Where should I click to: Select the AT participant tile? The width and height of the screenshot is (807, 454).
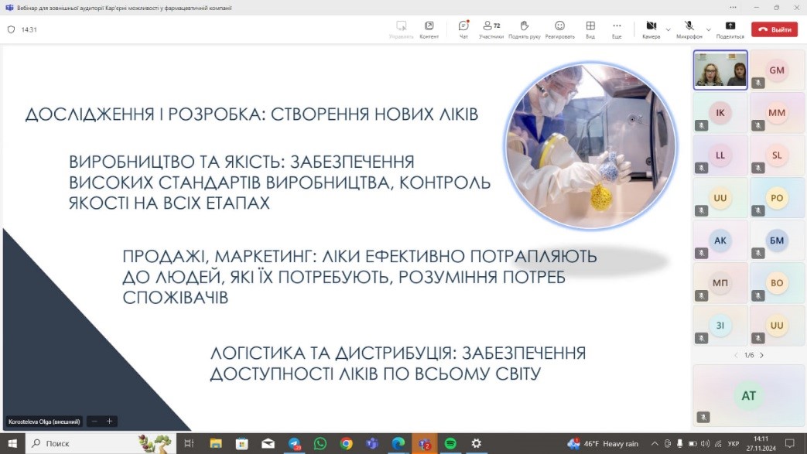[748, 396]
